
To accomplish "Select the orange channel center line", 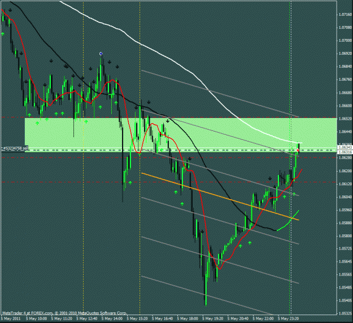I will pyautogui.click(x=220, y=197).
